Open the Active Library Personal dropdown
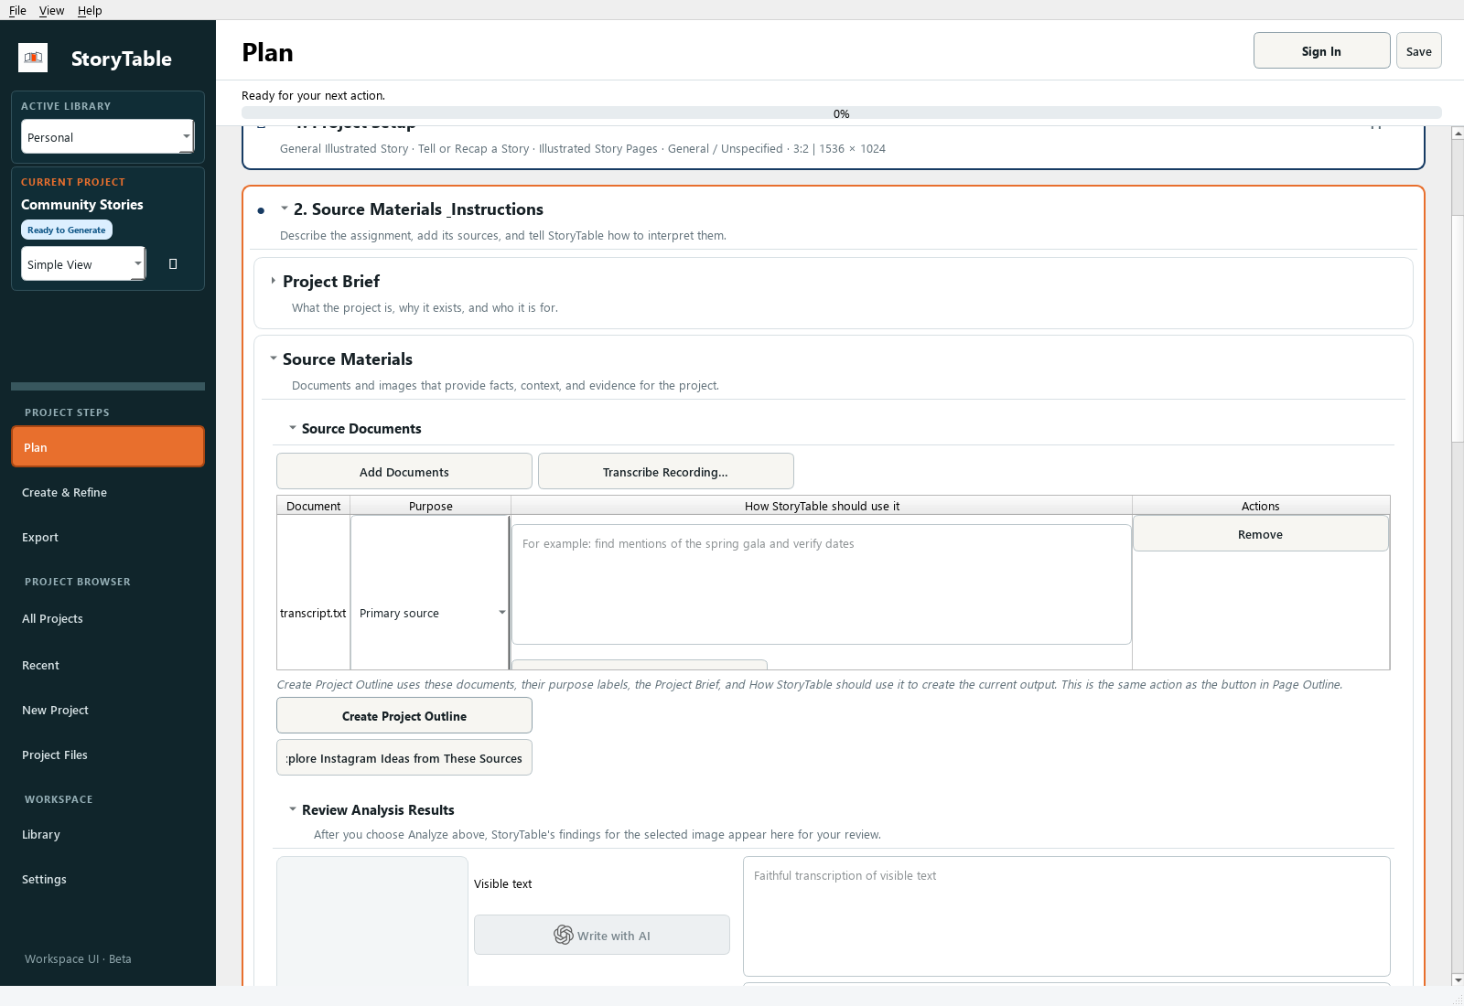This screenshot has height=1006, width=1464. [107, 137]
